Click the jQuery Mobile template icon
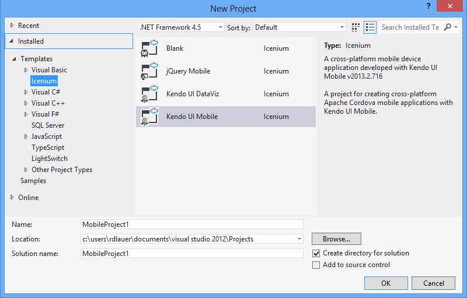 click(149, 71)
